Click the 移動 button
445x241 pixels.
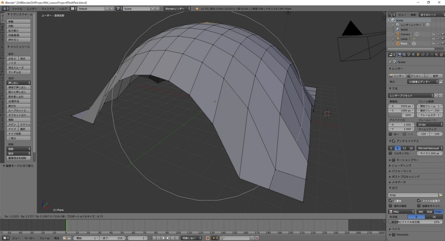19,21
